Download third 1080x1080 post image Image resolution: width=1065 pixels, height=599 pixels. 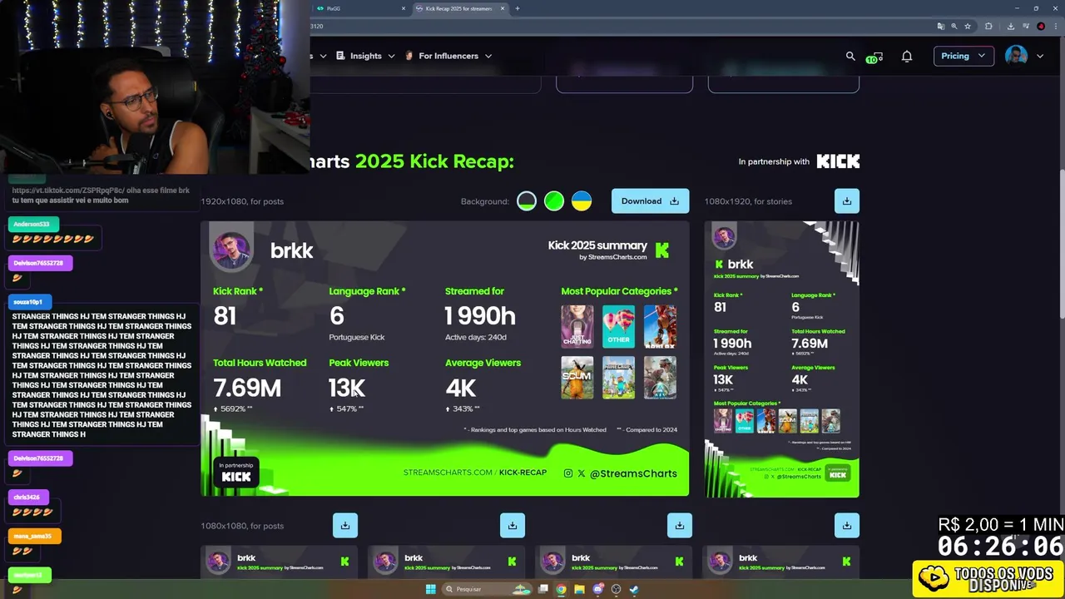coord(680,525)
